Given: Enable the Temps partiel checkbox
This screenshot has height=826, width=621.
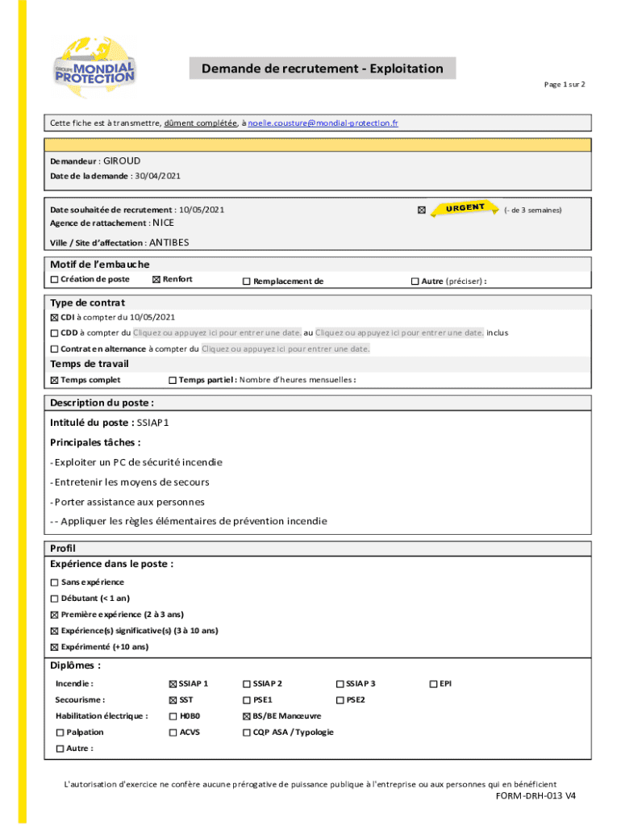Looking at the screenshot, I should pos(173,380).
